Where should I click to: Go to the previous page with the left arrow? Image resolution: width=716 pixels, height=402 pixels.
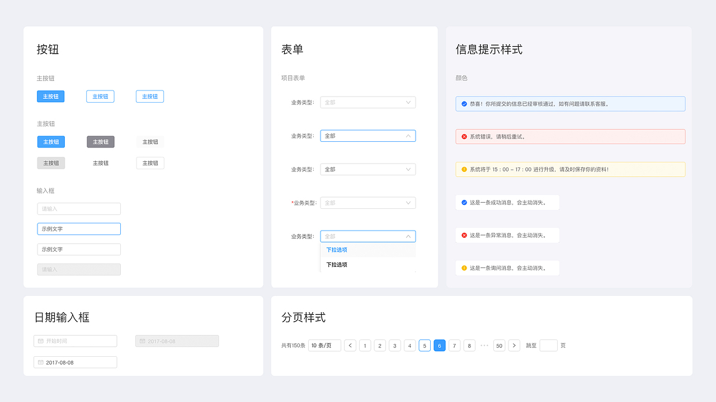[350, 346]
